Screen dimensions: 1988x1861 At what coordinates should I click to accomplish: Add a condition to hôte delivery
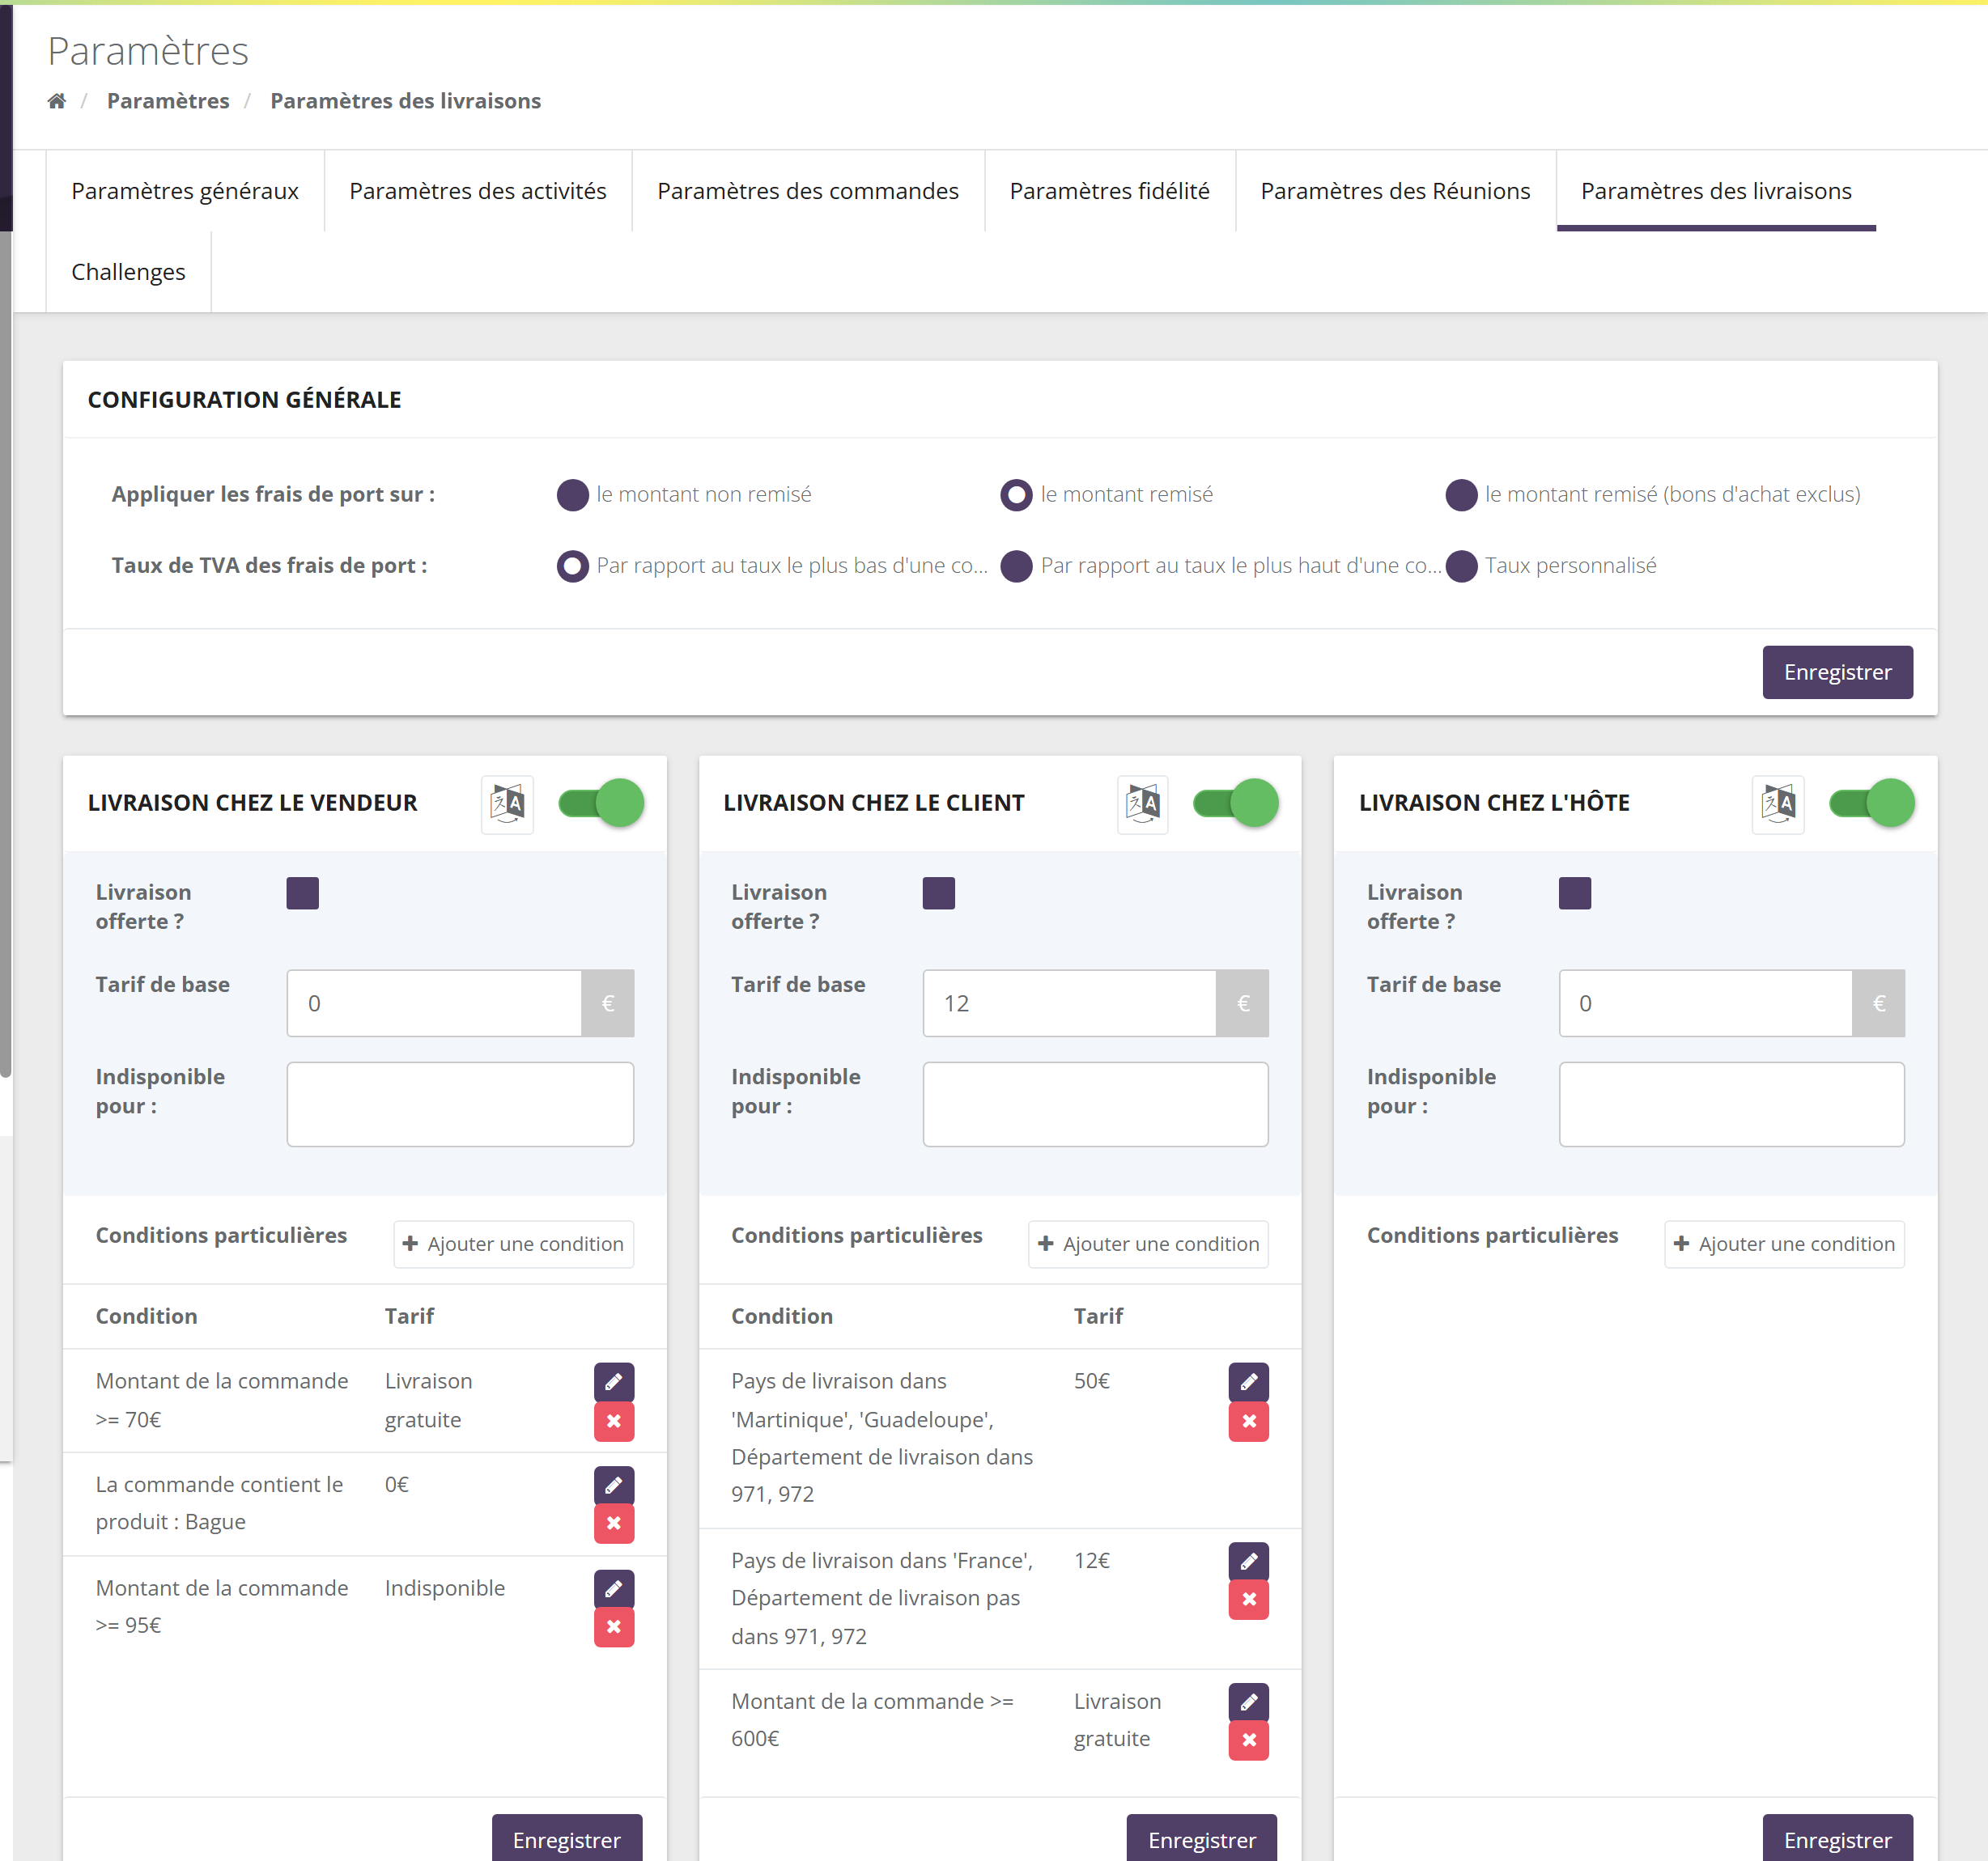[x=1785, y=1244]
